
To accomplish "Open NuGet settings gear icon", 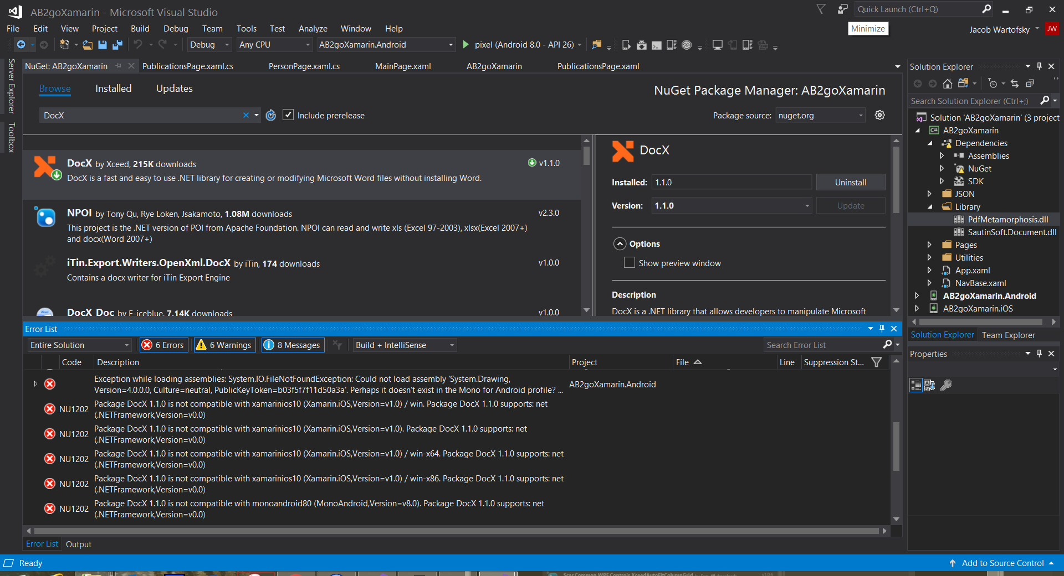I will (x=880, y=115).
